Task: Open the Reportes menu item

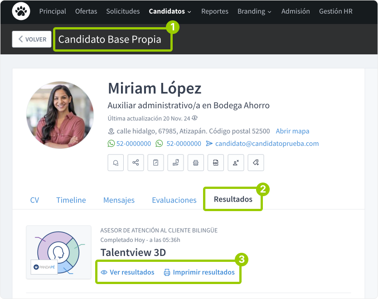Action: [x=215, y=11]
